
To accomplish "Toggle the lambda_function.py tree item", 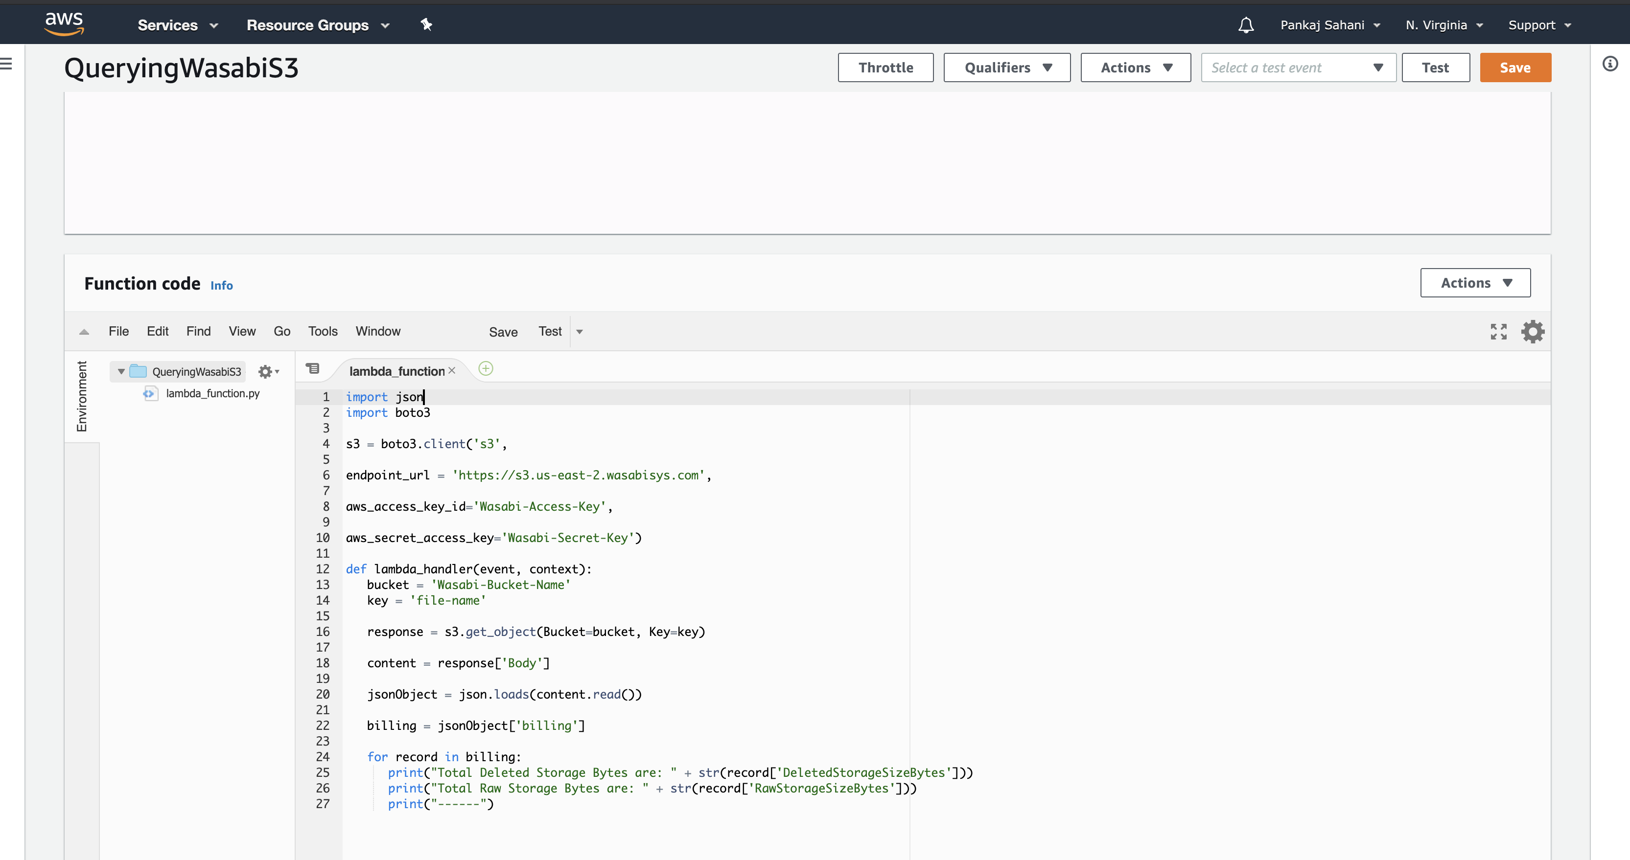I will (212, 393).
